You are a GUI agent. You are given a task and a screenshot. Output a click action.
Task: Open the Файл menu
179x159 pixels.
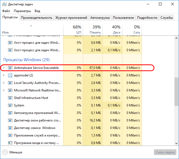pyautogui.click(x=6, y=11)
